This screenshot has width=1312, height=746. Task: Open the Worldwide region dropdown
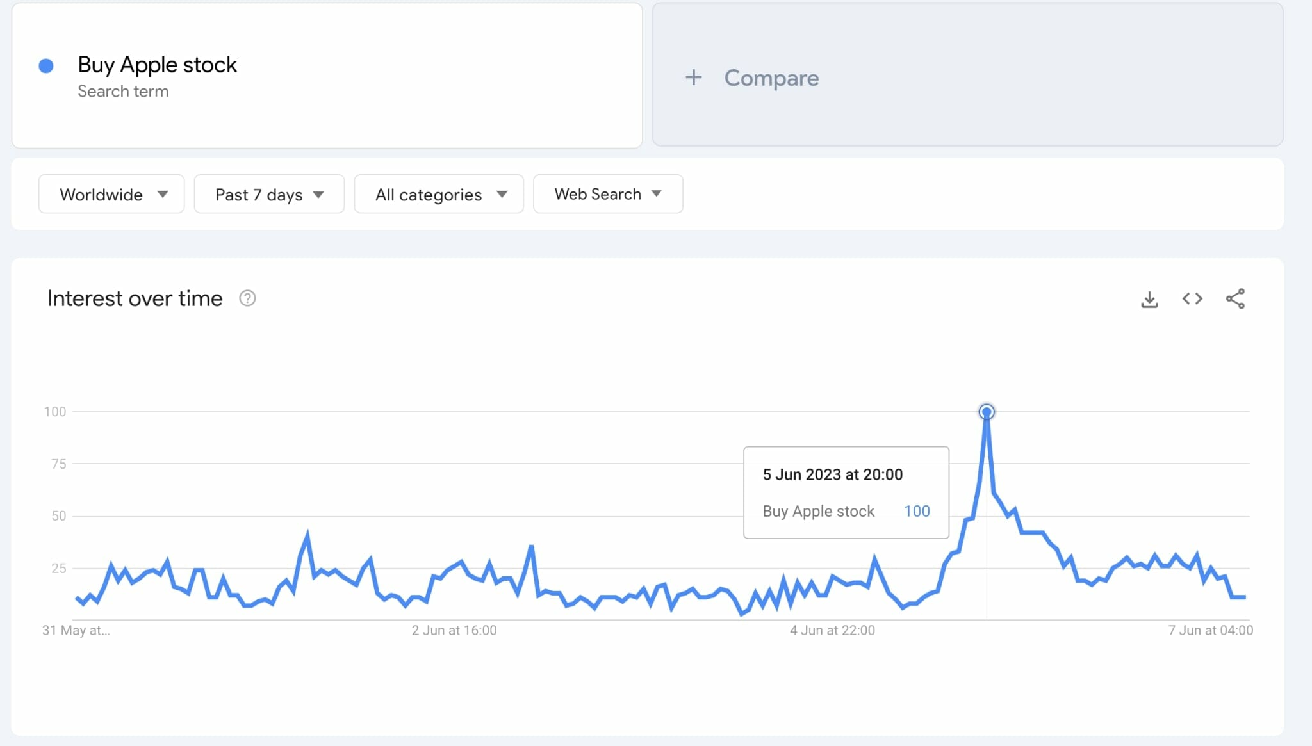[111, 194]
